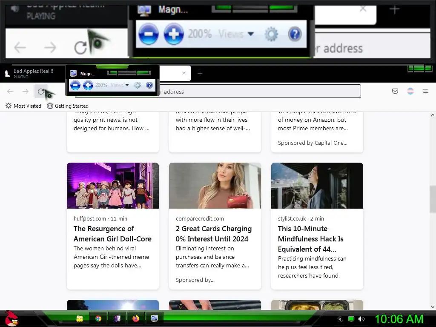This screenshot has height=327, width=436.
Task: Open the Firefox hamburger menu
Action: coord(426,91)
